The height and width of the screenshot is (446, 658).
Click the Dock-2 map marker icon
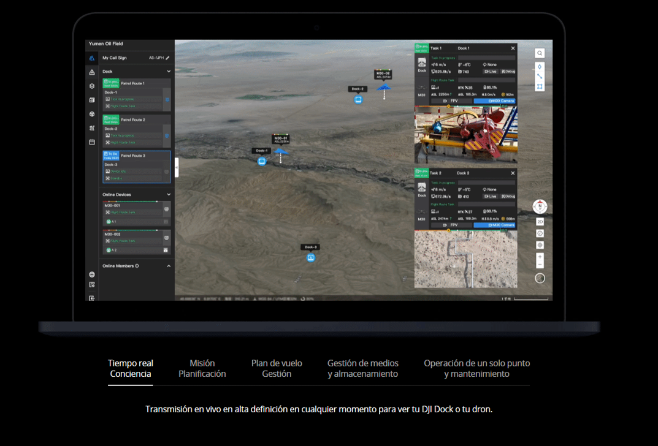(358, 99)
